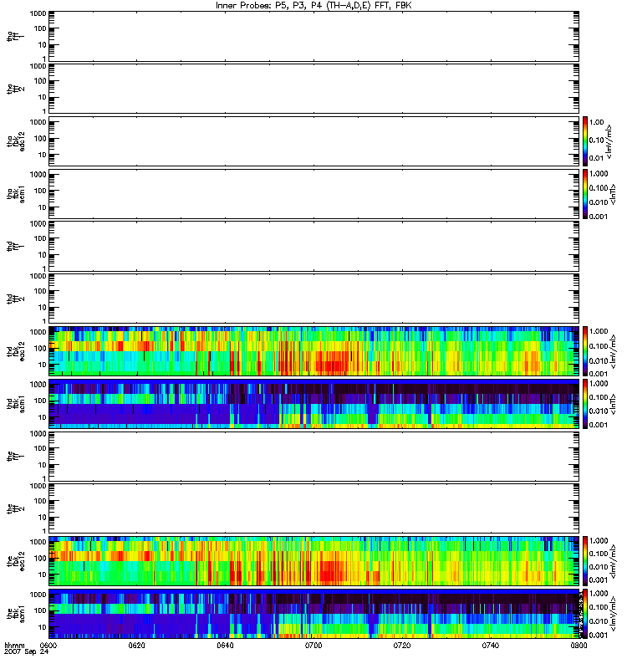Screen dimensions: 627x669
Task: Click the 'the fff 1' y-axis label
Action: click(15, 456)
